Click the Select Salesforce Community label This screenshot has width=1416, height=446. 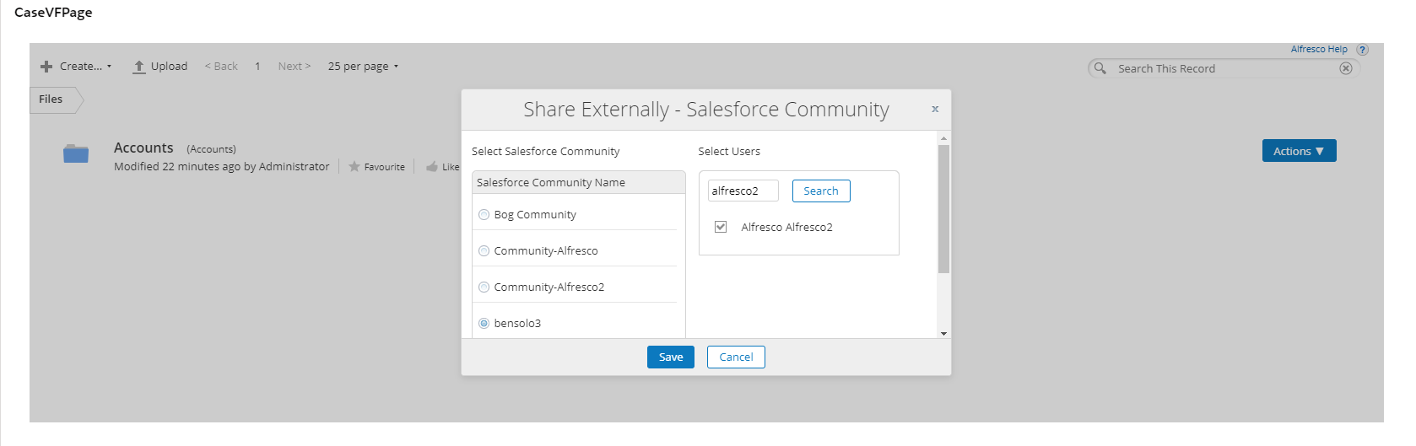pyautogui.click(x=545, y=152)
